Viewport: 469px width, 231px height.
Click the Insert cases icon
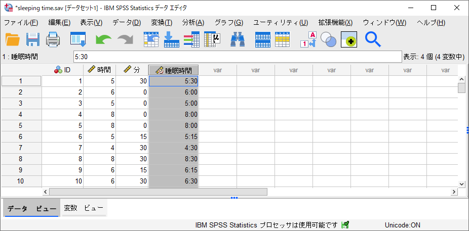(x=263, y=39)
